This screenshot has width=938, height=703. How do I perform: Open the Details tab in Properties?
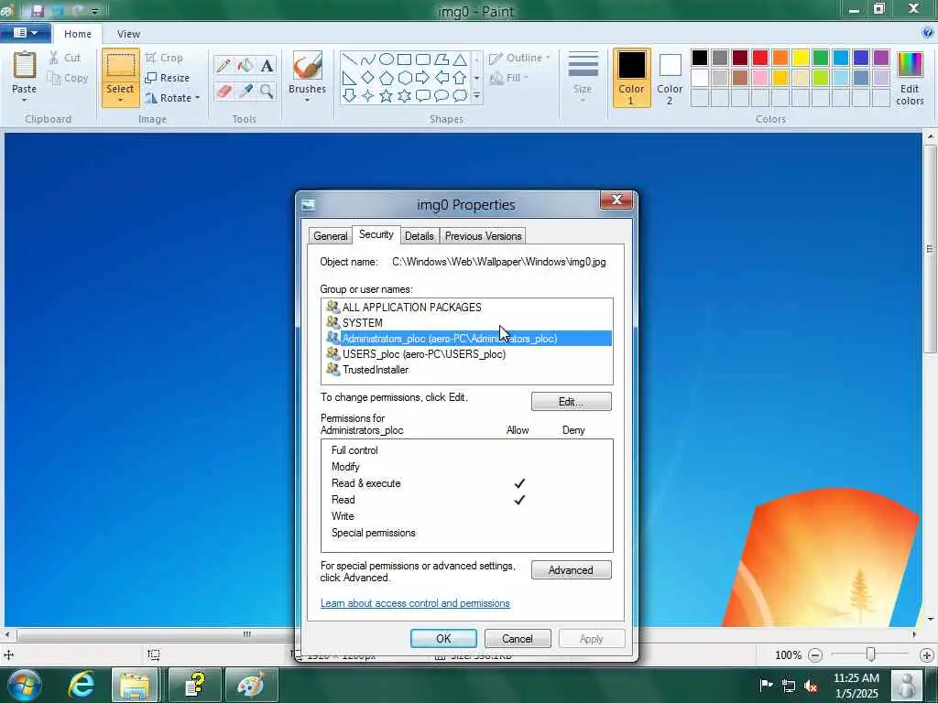click(419, 236)
